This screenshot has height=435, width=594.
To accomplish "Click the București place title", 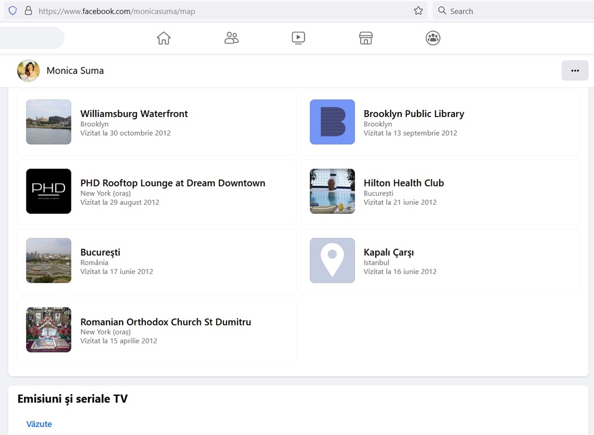I will (100, 252).
